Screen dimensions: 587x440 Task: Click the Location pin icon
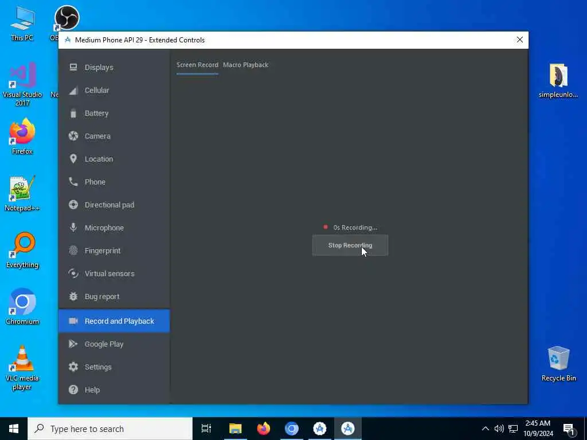pyautogui.click(x=73, y=159)
